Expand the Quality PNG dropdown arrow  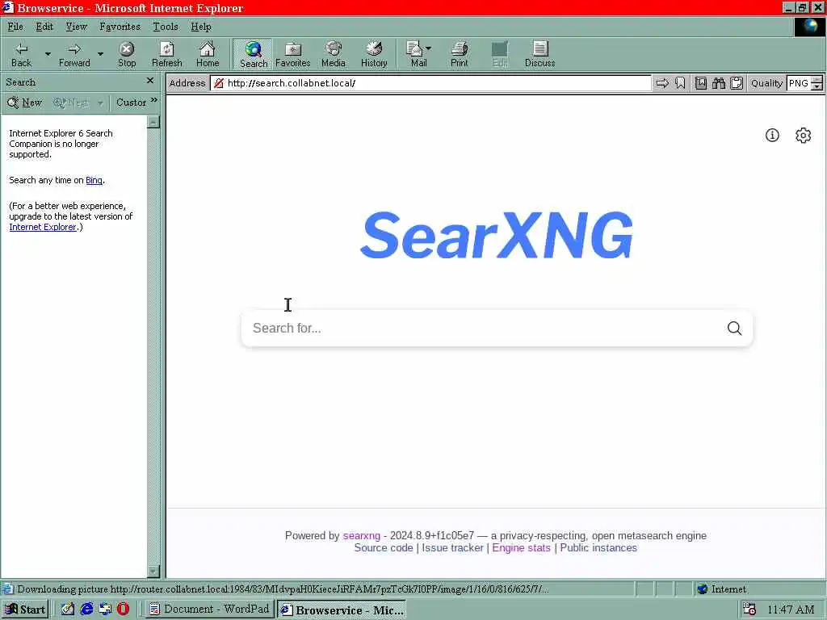(817, 83)
